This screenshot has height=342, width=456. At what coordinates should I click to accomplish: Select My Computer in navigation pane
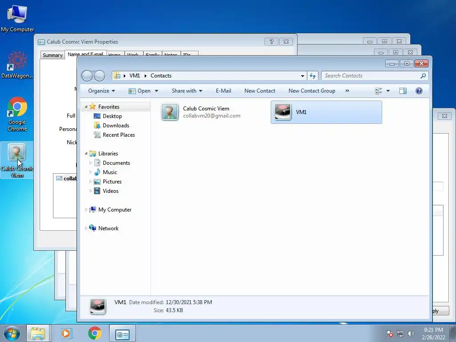114,210
